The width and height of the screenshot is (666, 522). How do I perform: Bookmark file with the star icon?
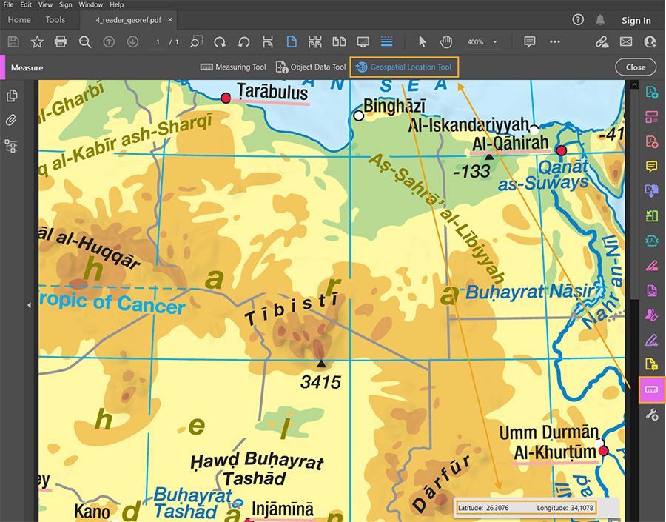pyautogui.click(x=37, y=41)
